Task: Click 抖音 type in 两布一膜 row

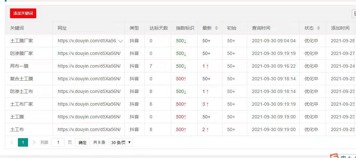Action: pos(134,66)
